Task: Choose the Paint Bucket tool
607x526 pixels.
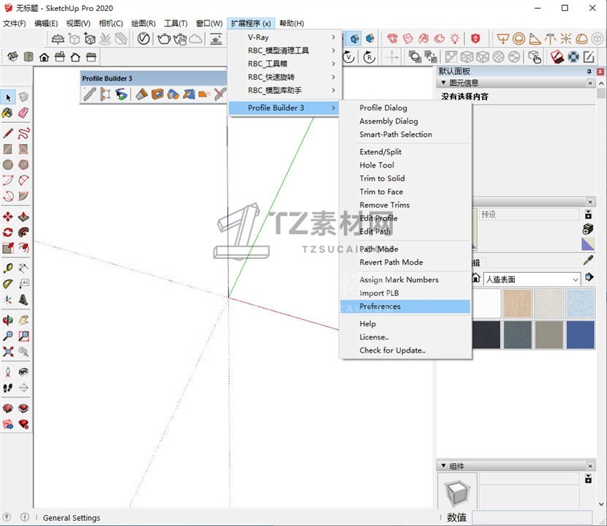Action: tap(8, 113)
